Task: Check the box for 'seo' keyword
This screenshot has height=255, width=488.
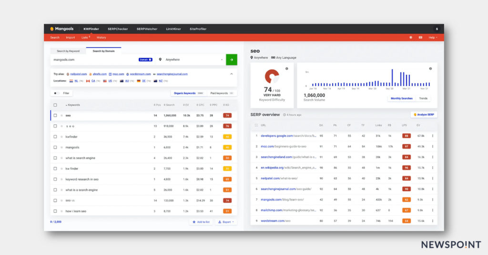Action: click(x=55, y=116)
